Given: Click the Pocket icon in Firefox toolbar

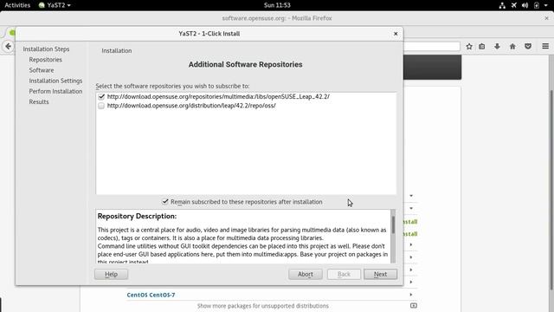Looking at the screenshot, I should click(528, 46).
